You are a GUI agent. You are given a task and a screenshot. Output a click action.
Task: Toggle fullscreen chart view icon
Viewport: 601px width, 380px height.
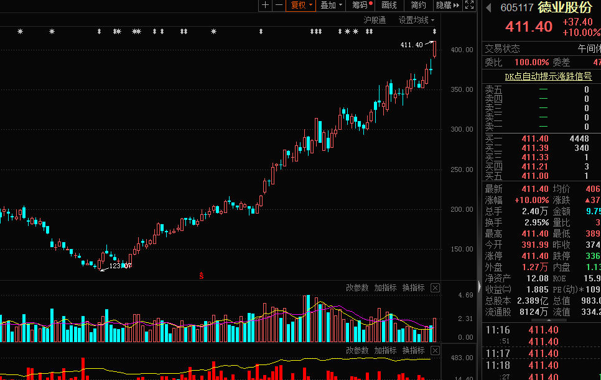[x=470, y=5]
